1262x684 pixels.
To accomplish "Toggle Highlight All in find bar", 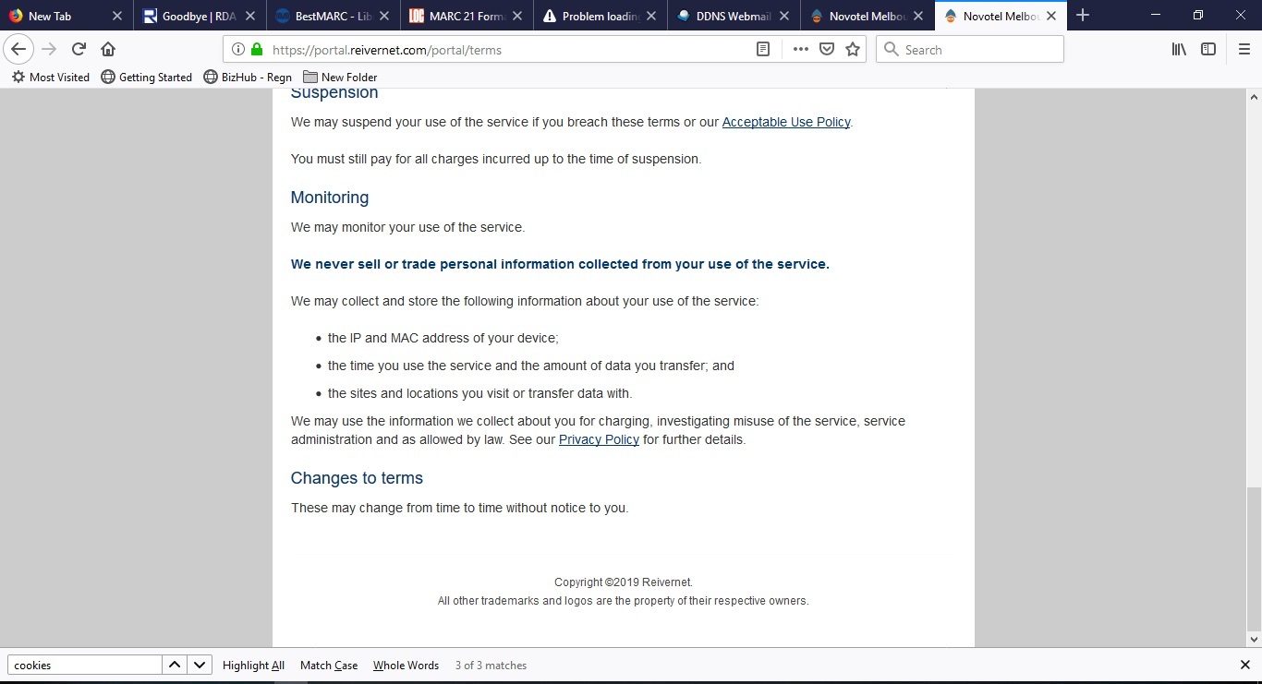I will [x=253, y=665].
